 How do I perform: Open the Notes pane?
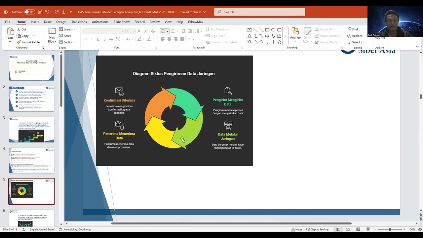click(296, 229)
